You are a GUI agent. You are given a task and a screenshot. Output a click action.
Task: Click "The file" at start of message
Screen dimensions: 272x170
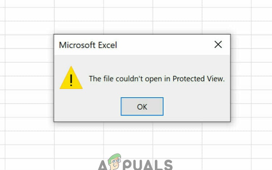click(101, 79)
